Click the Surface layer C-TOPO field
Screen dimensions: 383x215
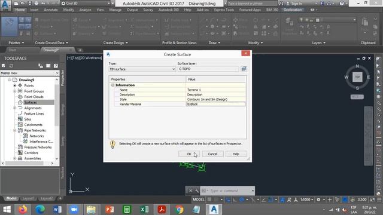(x=208, y=69)
